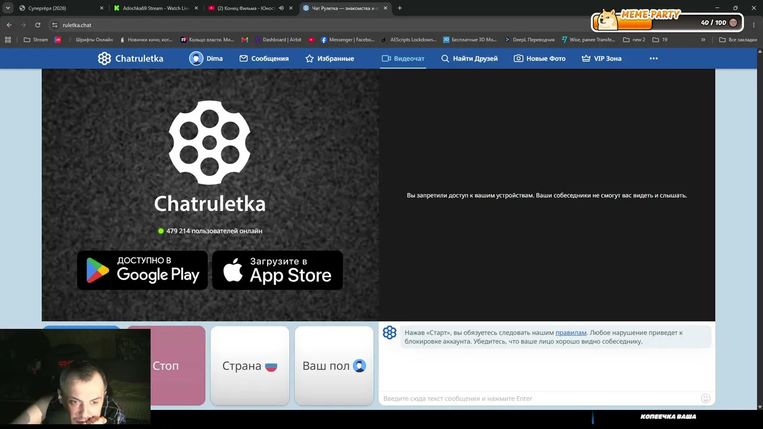
Task: Open the Ваш пол gender selector
Action: (334, 366)
